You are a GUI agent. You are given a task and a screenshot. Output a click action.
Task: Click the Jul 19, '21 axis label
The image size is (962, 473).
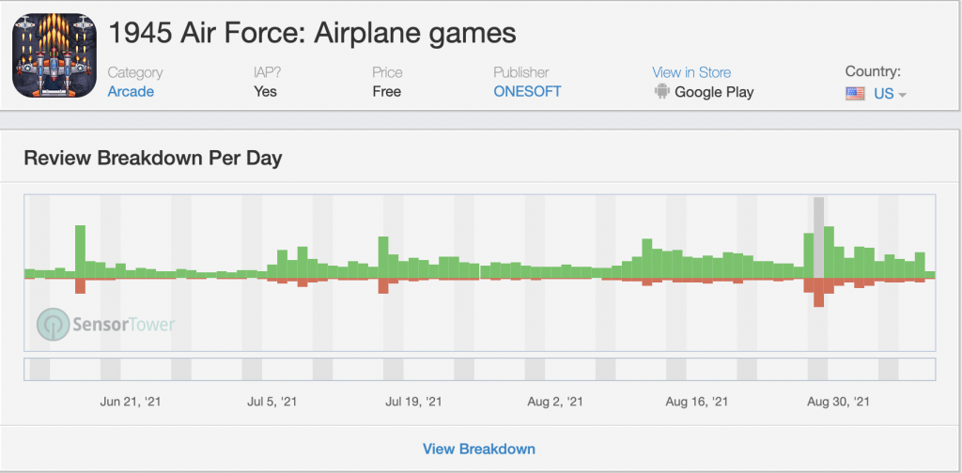pyautogui.click(x=413, y=402)
